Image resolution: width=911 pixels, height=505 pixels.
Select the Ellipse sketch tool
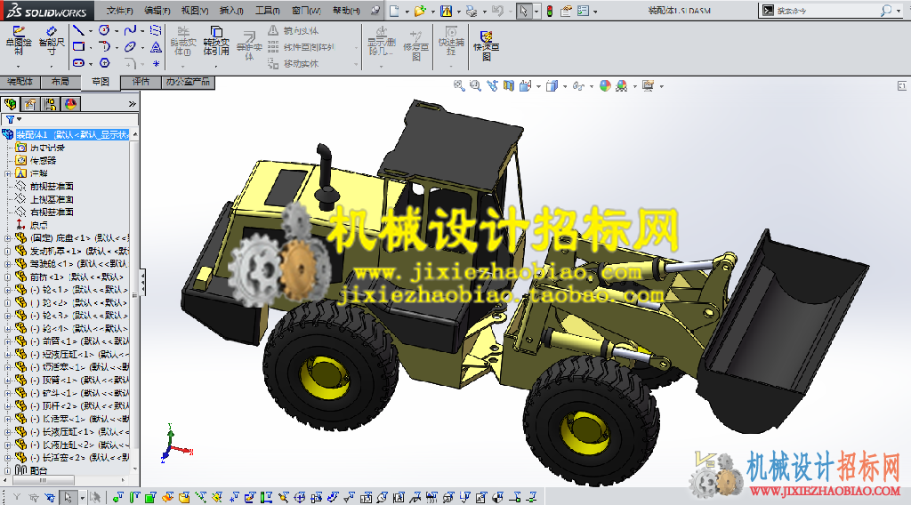click(130, 46)
